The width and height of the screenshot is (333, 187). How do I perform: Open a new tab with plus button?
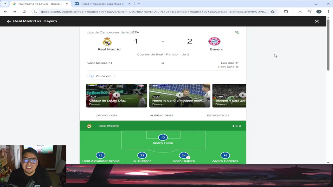coord(139,4)
